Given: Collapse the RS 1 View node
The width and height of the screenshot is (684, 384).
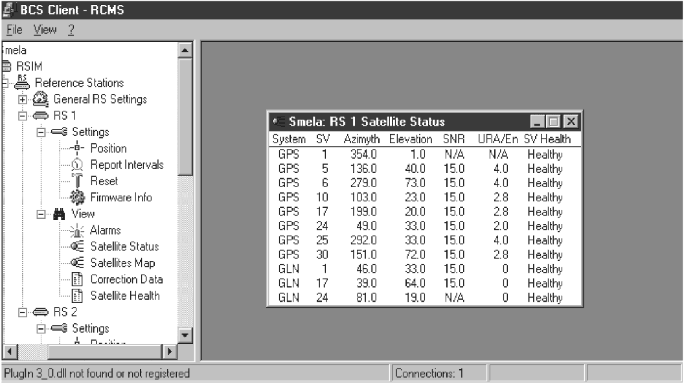Looking at the screenshot, I should pos(41,214).
